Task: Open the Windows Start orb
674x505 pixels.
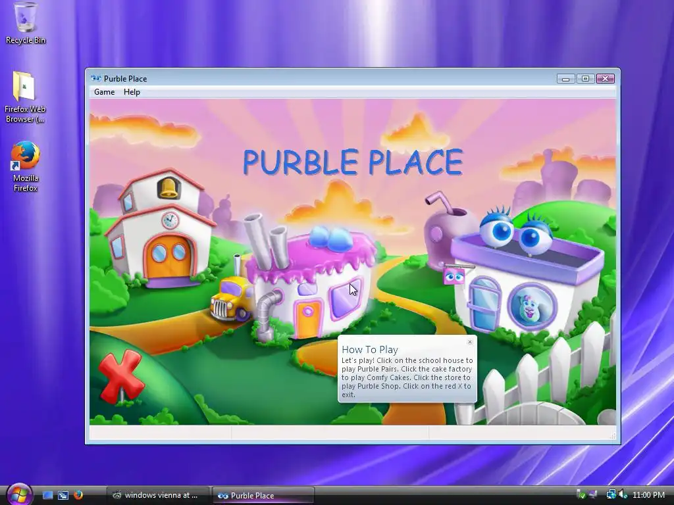Action: click(19, 494)
